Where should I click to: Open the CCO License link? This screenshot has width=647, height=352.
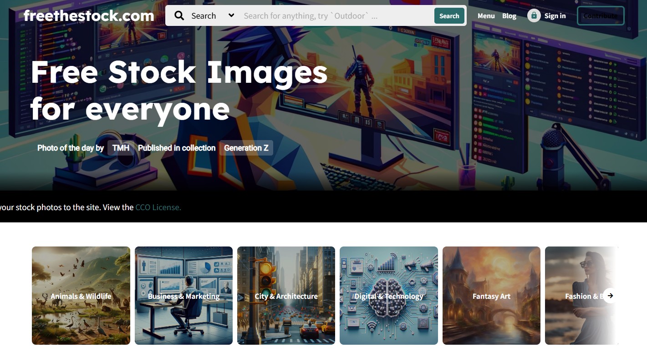[158, 207]
